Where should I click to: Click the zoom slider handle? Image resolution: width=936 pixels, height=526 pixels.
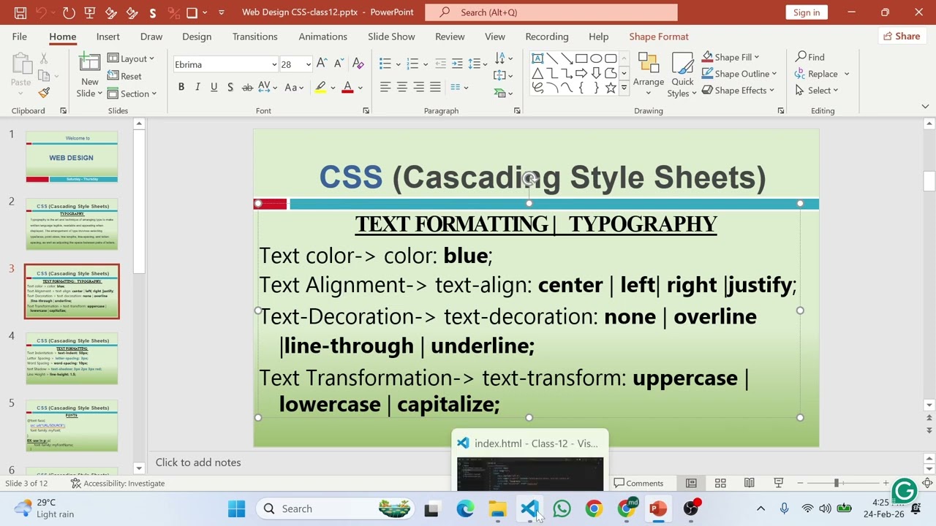836,483
